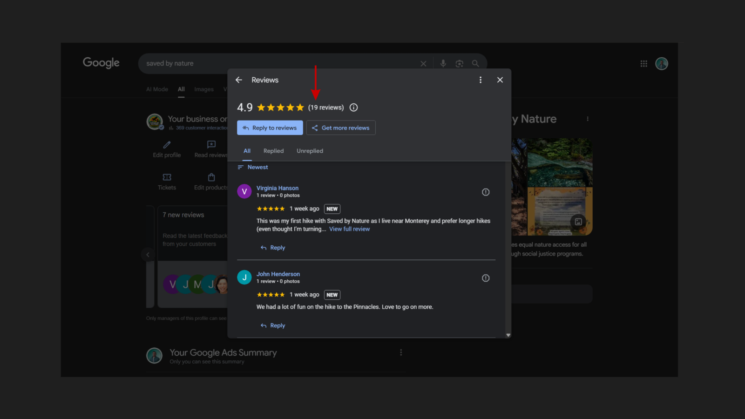The width and height of the screenshot is (745, 419).
Task: Flag Virginia Hanson's review using report icon
Action: pos(486,192)
